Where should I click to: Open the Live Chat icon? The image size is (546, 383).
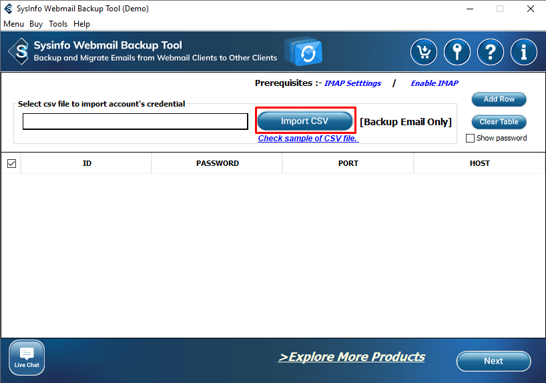(x=27, y=358)
